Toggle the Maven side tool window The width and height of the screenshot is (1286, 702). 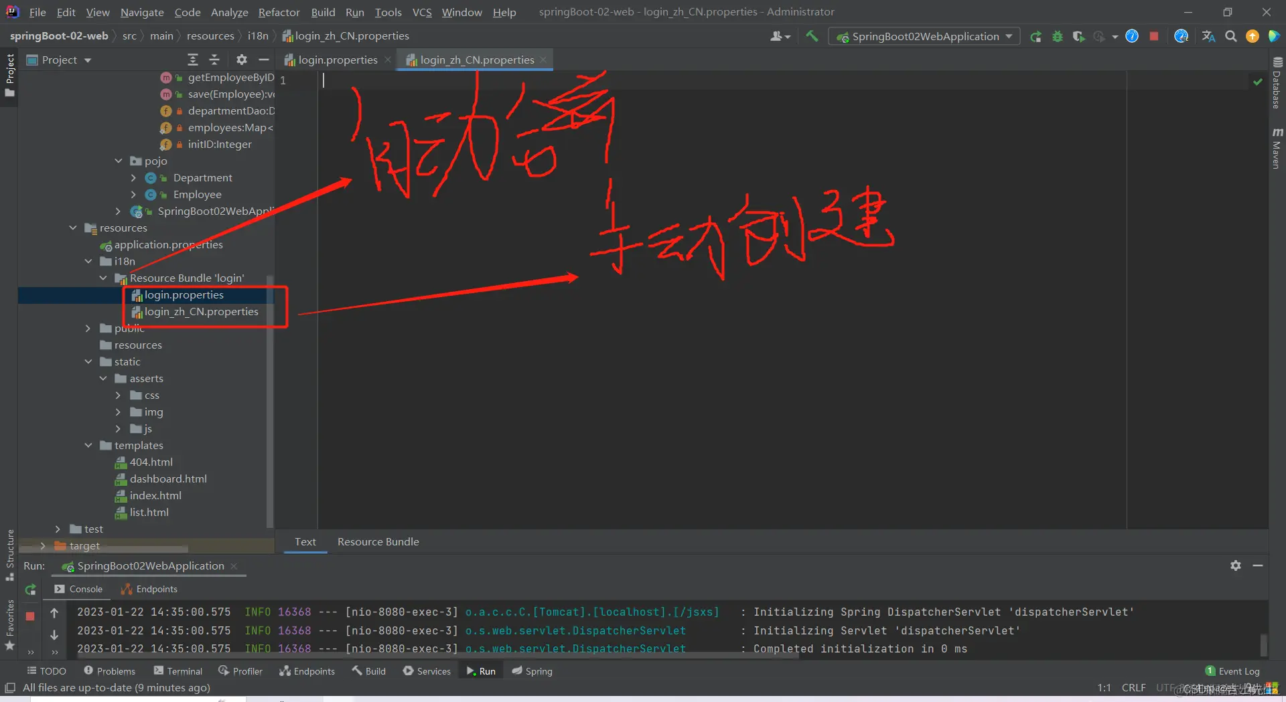pyautogui.click(x=1277, y=148)
